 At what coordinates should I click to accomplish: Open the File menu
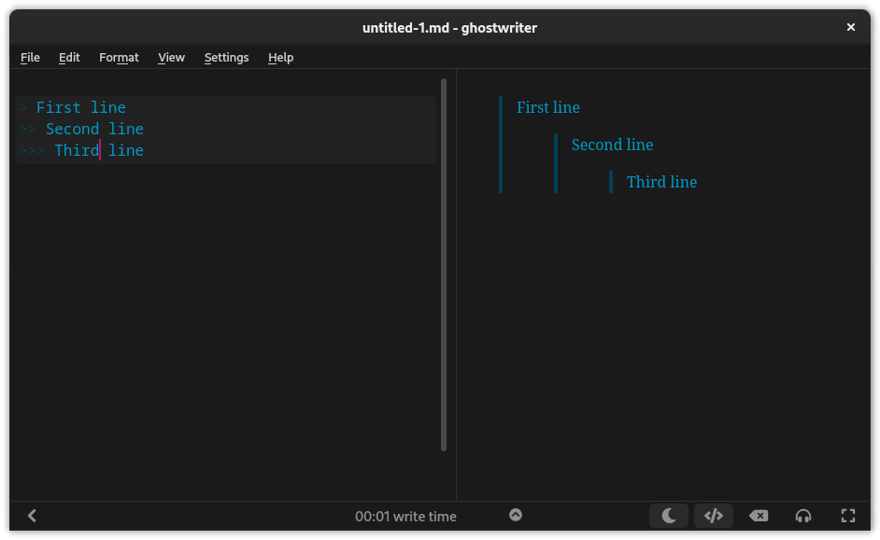click(x=30, y=57)
